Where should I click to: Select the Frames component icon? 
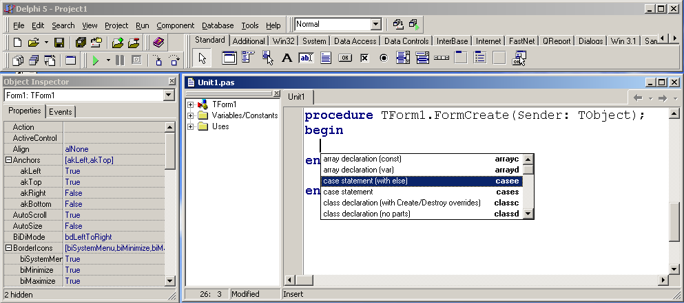click(229, 58)
